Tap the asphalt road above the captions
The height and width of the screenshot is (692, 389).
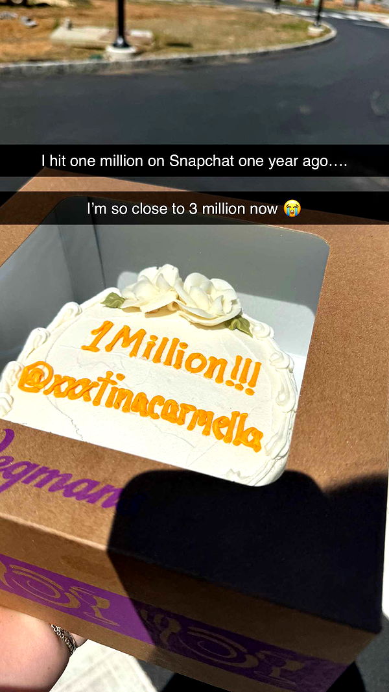pos(194,106)
